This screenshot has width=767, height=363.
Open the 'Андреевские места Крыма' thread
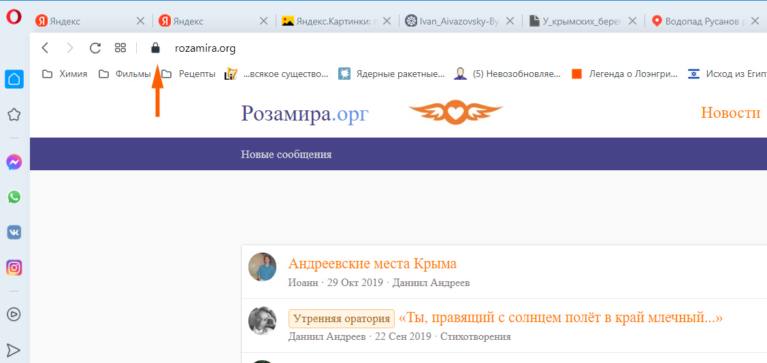(372, 264)
